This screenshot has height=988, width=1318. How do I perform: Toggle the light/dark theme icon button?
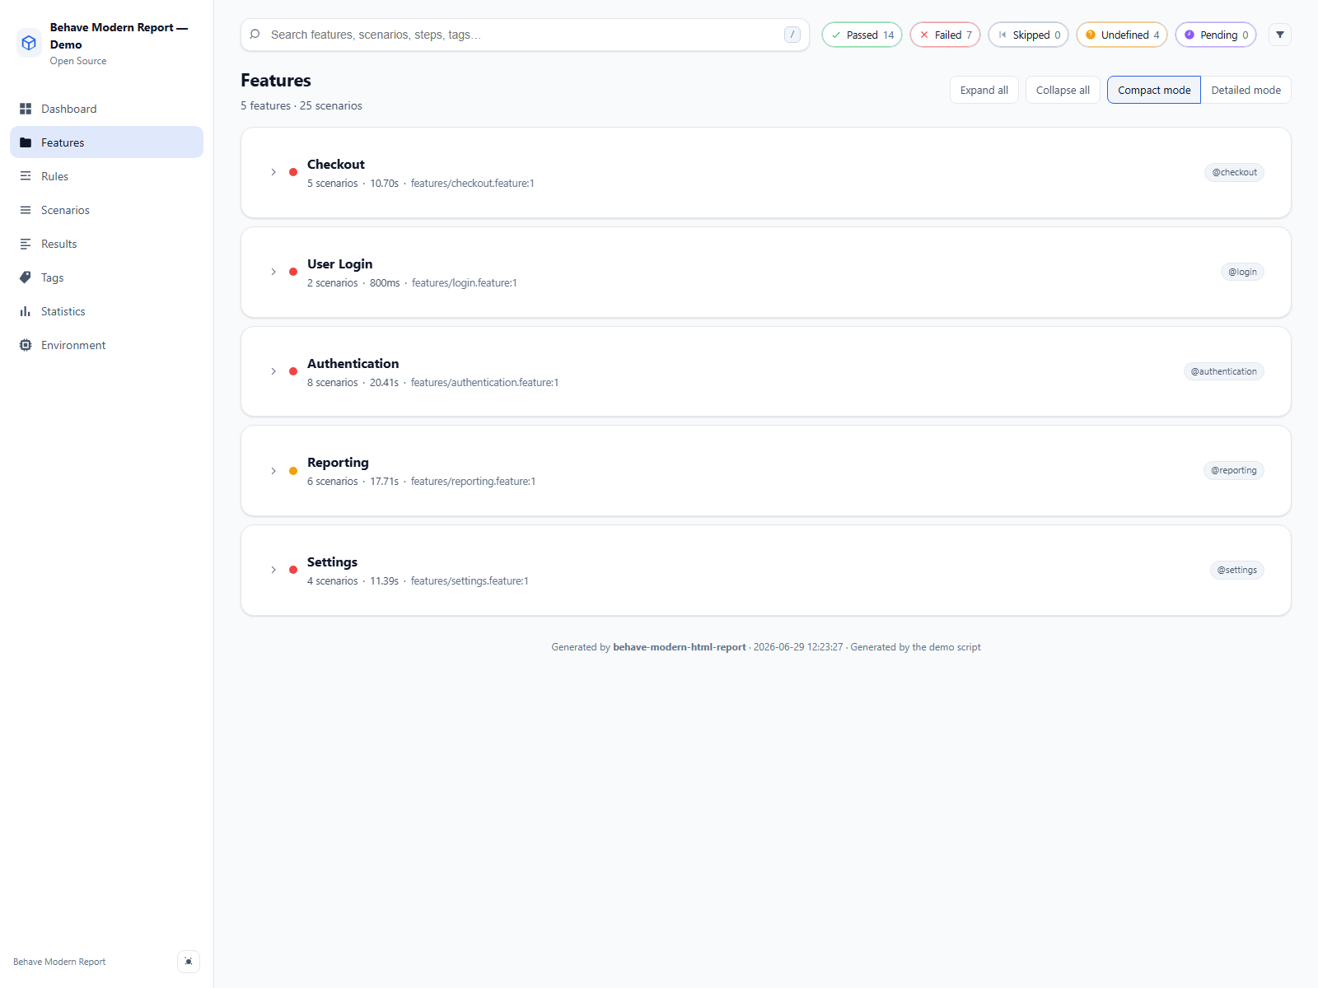pyautogui.click(x=189, y=962)
